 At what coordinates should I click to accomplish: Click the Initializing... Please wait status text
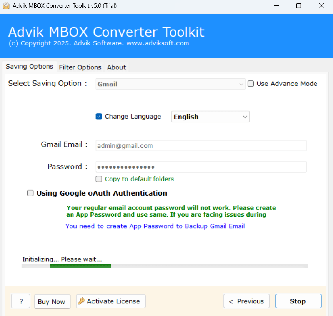point(62,259)
